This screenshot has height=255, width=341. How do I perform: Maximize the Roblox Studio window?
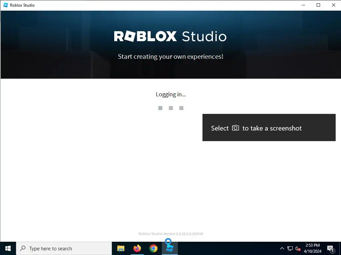click(318, 5)
